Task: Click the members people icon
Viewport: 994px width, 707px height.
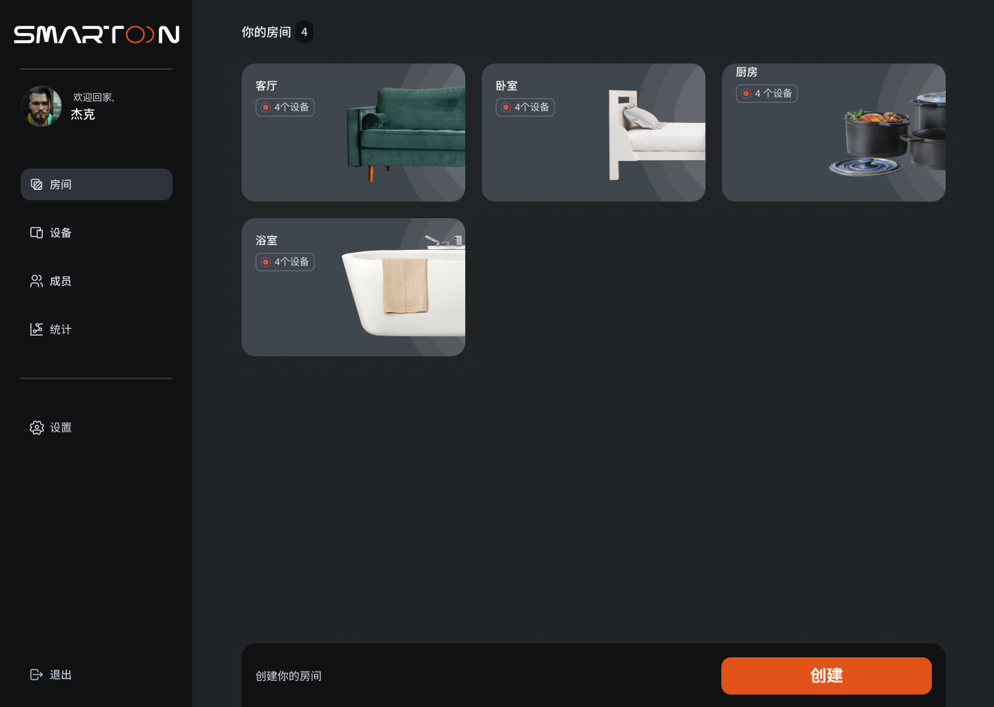Action: (37, 281)
